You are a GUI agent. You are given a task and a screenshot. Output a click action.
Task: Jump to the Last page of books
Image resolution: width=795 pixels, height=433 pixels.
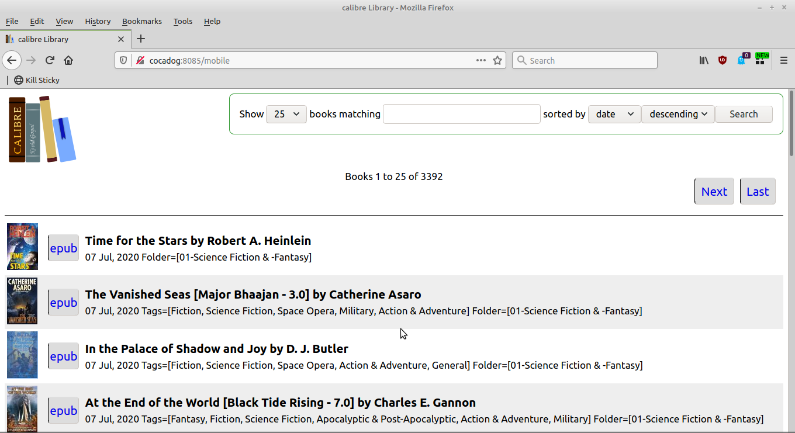pos(758,192)
